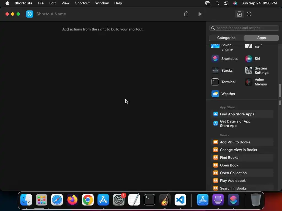The height and width of the screenshot is (211, 282).
Task: Activate Siri from the menu bar
Action: 235,3
